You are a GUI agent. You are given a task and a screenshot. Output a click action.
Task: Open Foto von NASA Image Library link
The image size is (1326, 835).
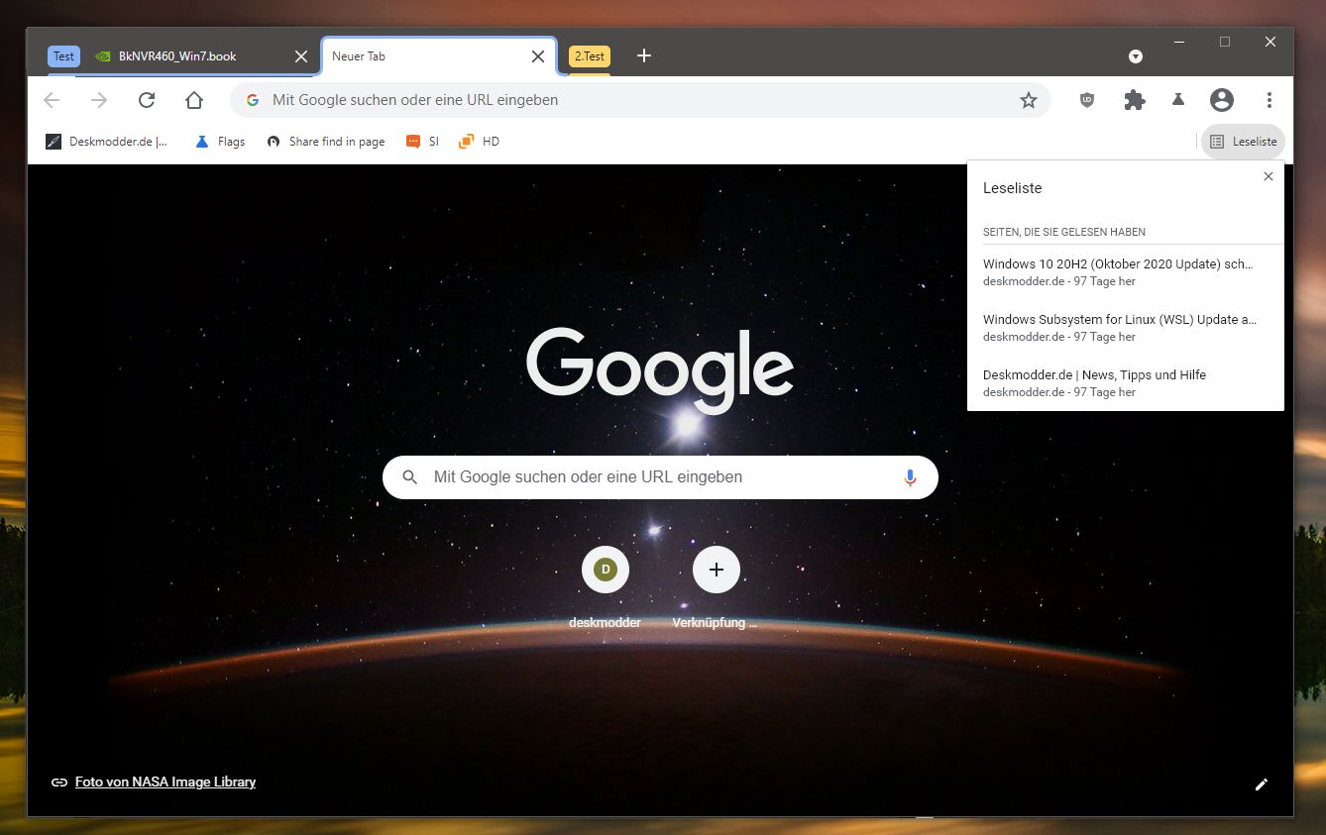pyautogui.click(x=166, y=783)
